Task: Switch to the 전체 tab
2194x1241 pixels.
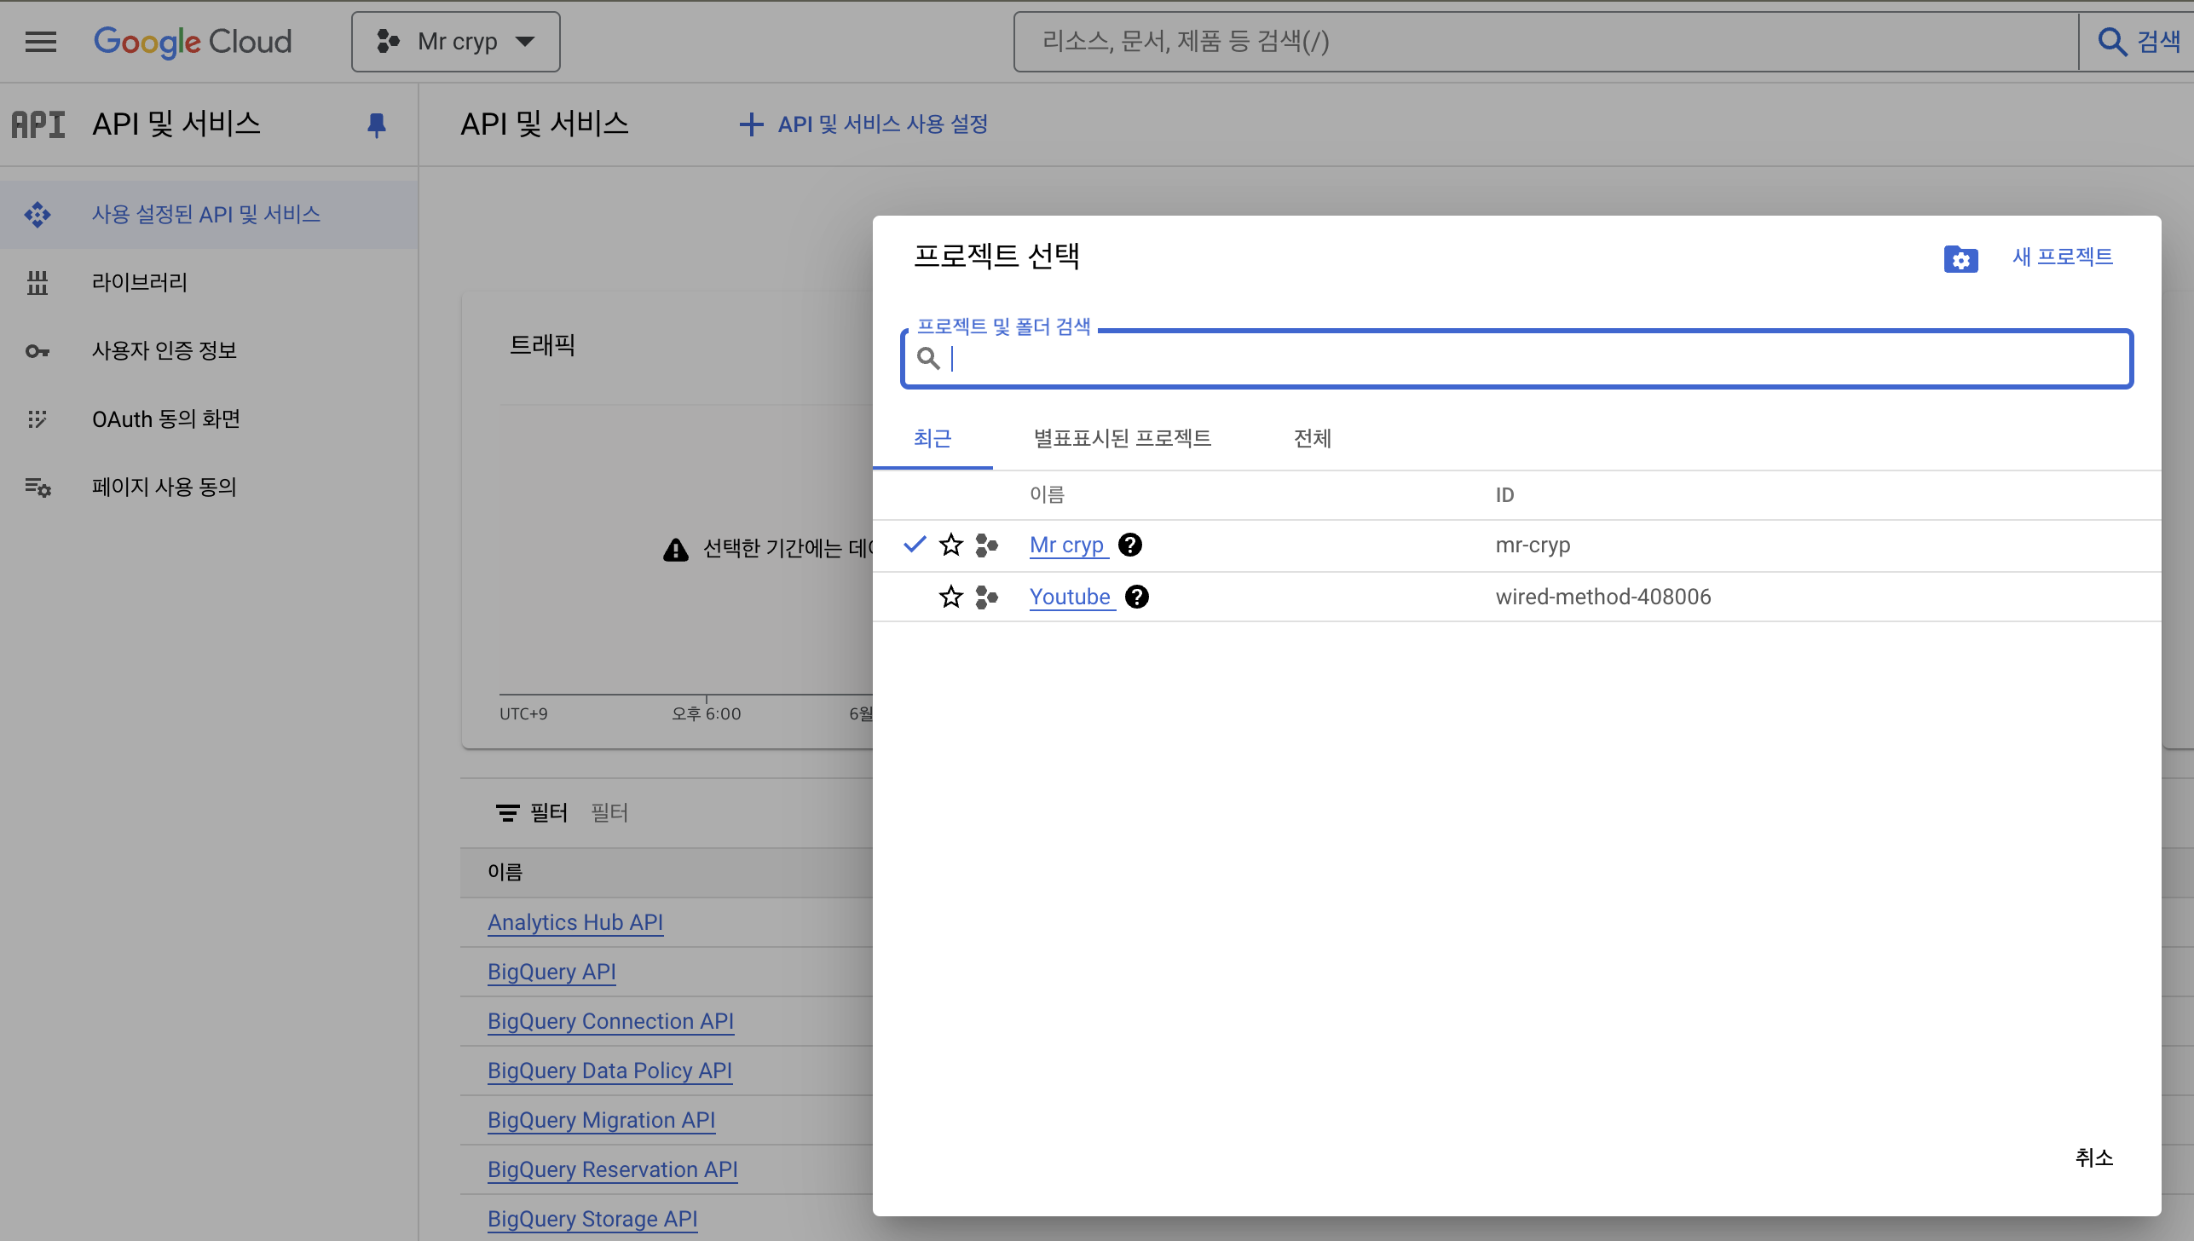Action: (1312, 438)
